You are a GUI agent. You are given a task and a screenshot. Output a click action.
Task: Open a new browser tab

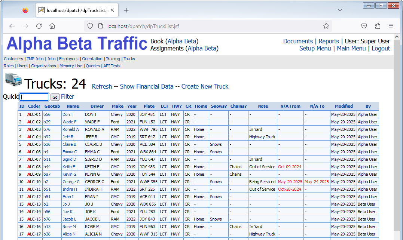(126, 10)
